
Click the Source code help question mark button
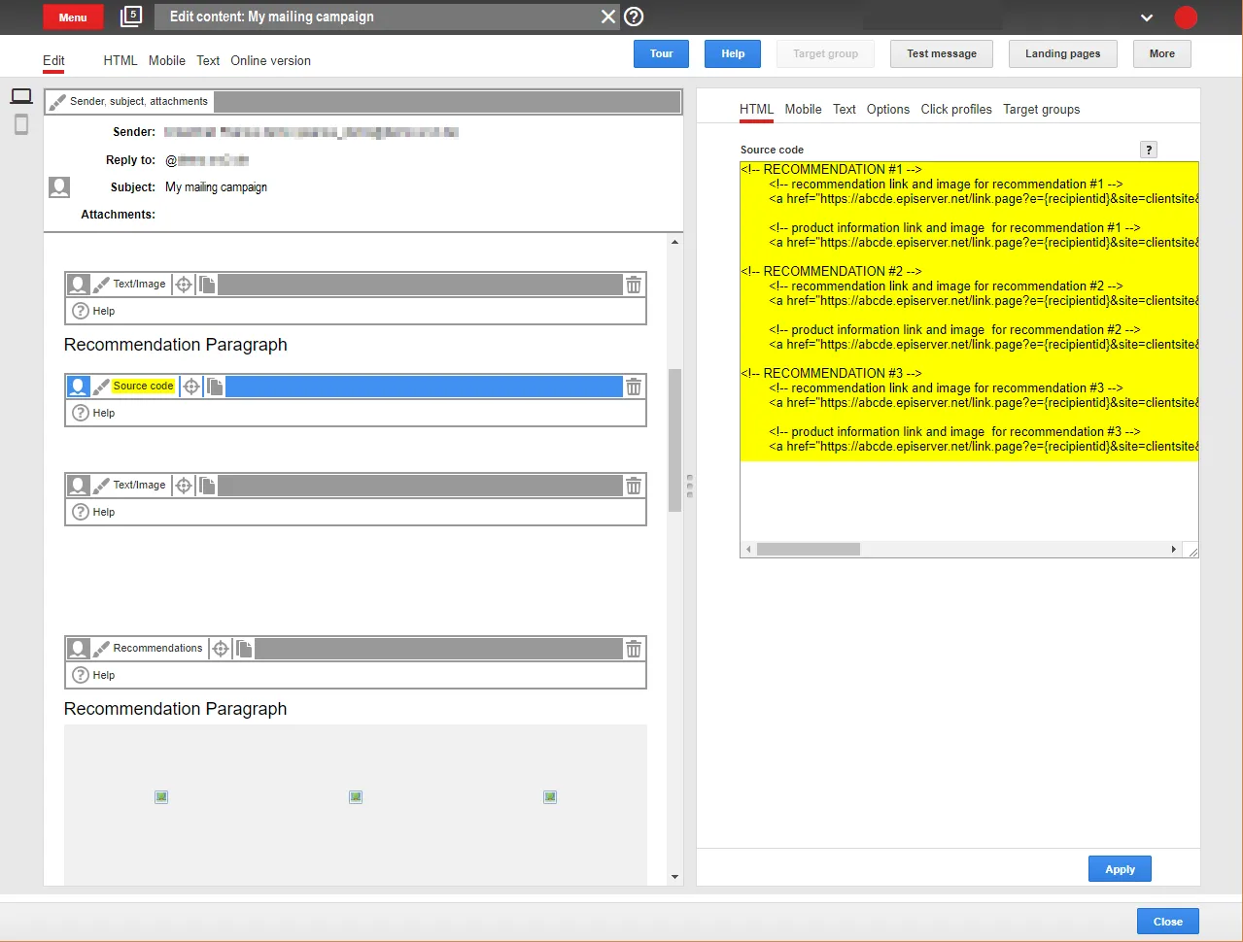[x=1149, y=150]
